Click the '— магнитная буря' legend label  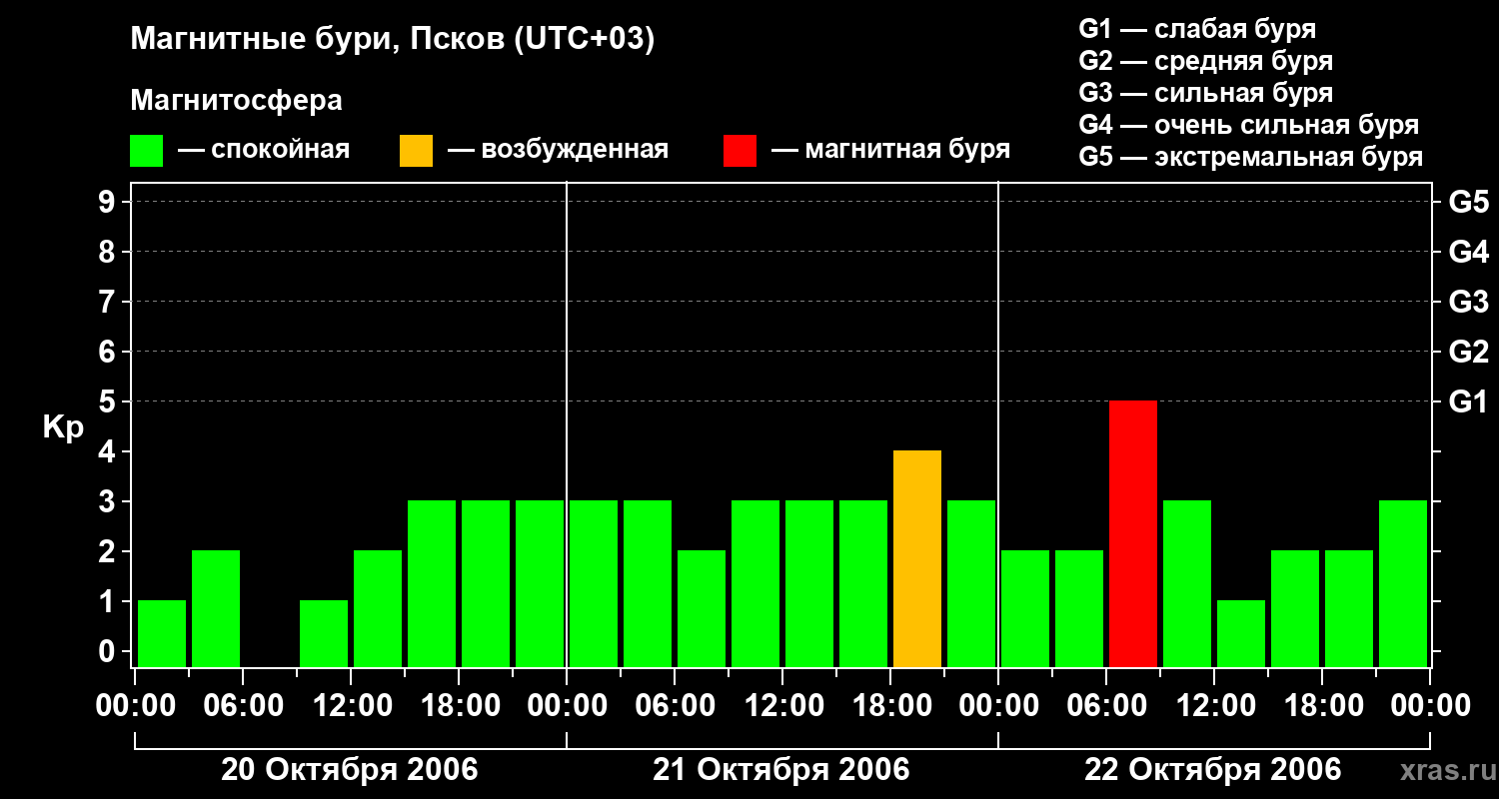890,151
